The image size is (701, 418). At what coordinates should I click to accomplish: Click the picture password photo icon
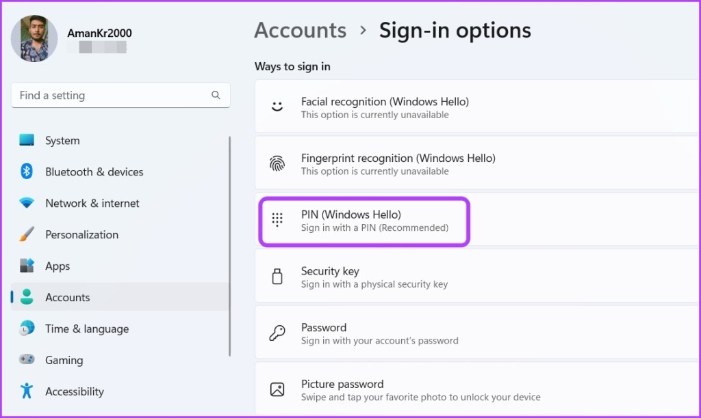277,389
